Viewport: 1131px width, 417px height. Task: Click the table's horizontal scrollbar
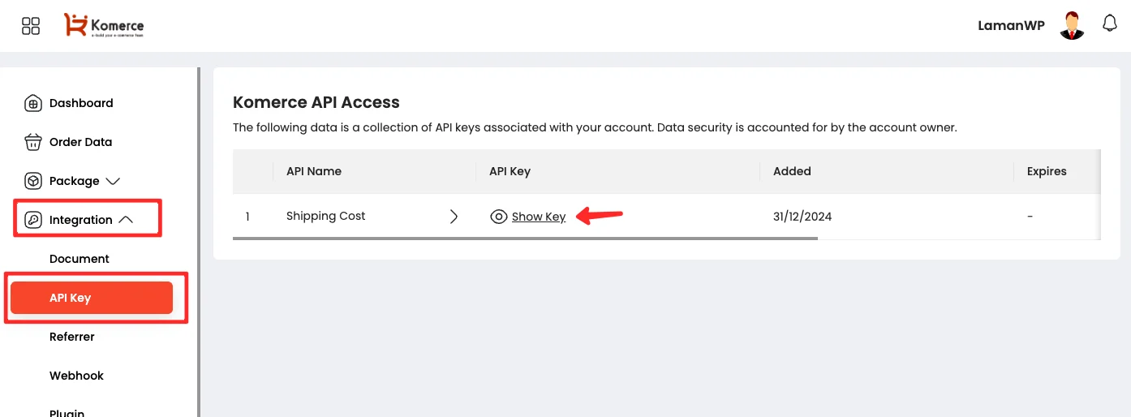[525, 239]
